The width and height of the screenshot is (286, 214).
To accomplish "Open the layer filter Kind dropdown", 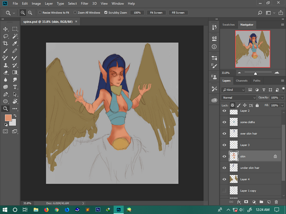I will click(x=233, y=90).
